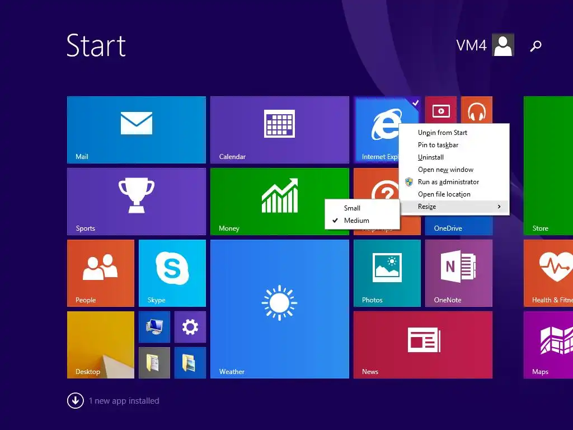Select Pin to taskbar
The image size is (573, 430).
click(x=454, y=145)
